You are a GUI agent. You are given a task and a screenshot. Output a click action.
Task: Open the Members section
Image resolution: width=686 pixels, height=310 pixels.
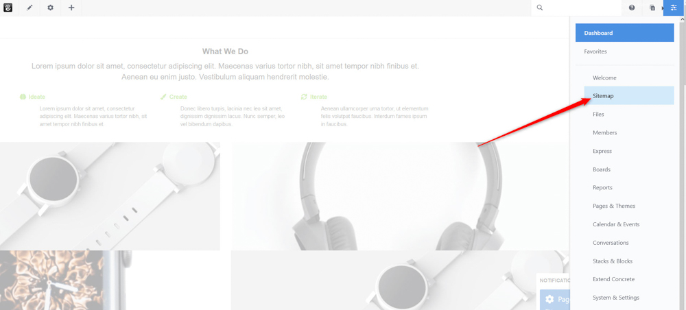pyautogui.click(x=604, y=132)
